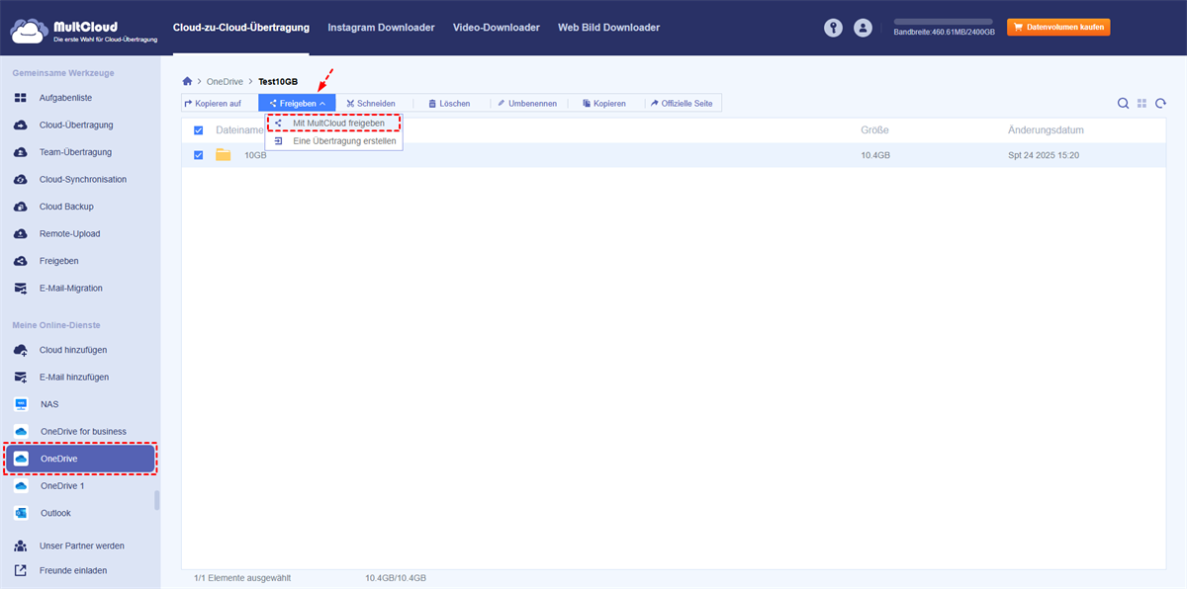Click the Änderungsdatum column header
The image size is (1187, 589).
pos(1046,130)
